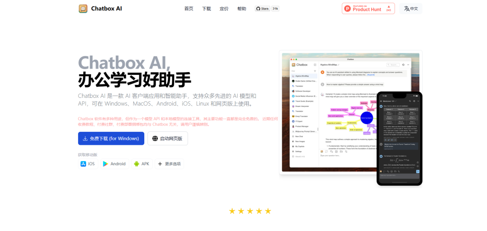Click the APK download button
Viewport: 487px width, 231px height.
(x=142, y=164)
